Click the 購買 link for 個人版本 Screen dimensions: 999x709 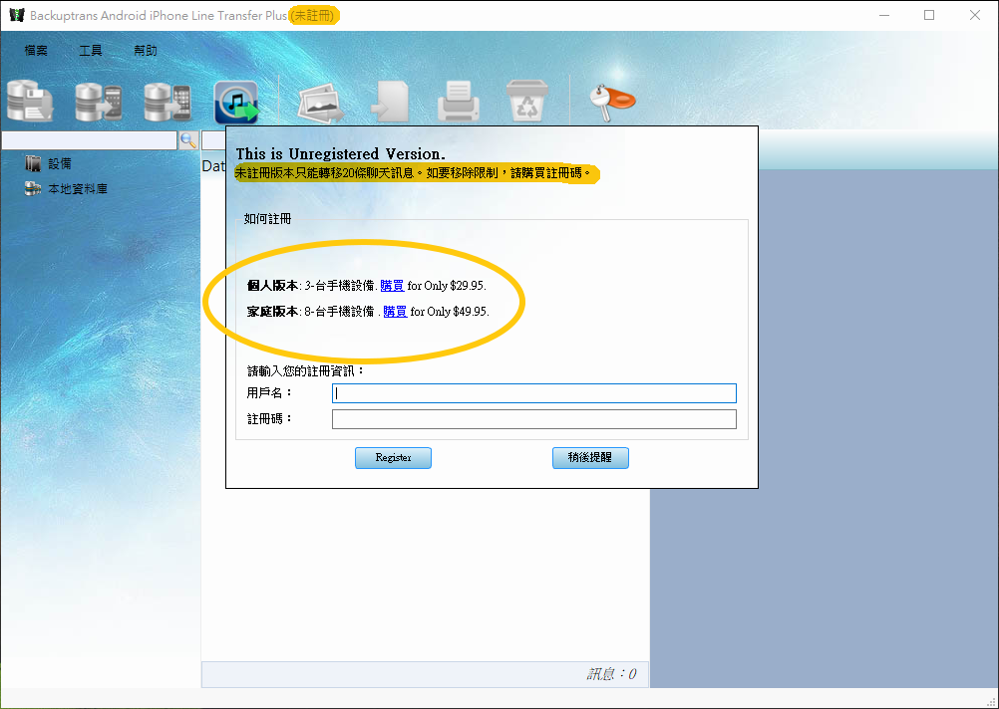click(392, 286)
